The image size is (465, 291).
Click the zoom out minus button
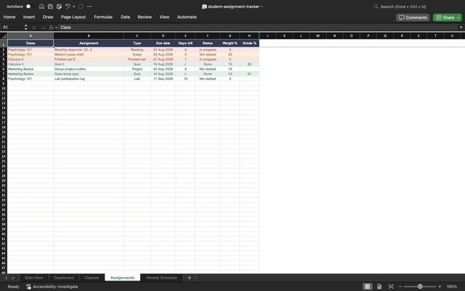[401, 286]
